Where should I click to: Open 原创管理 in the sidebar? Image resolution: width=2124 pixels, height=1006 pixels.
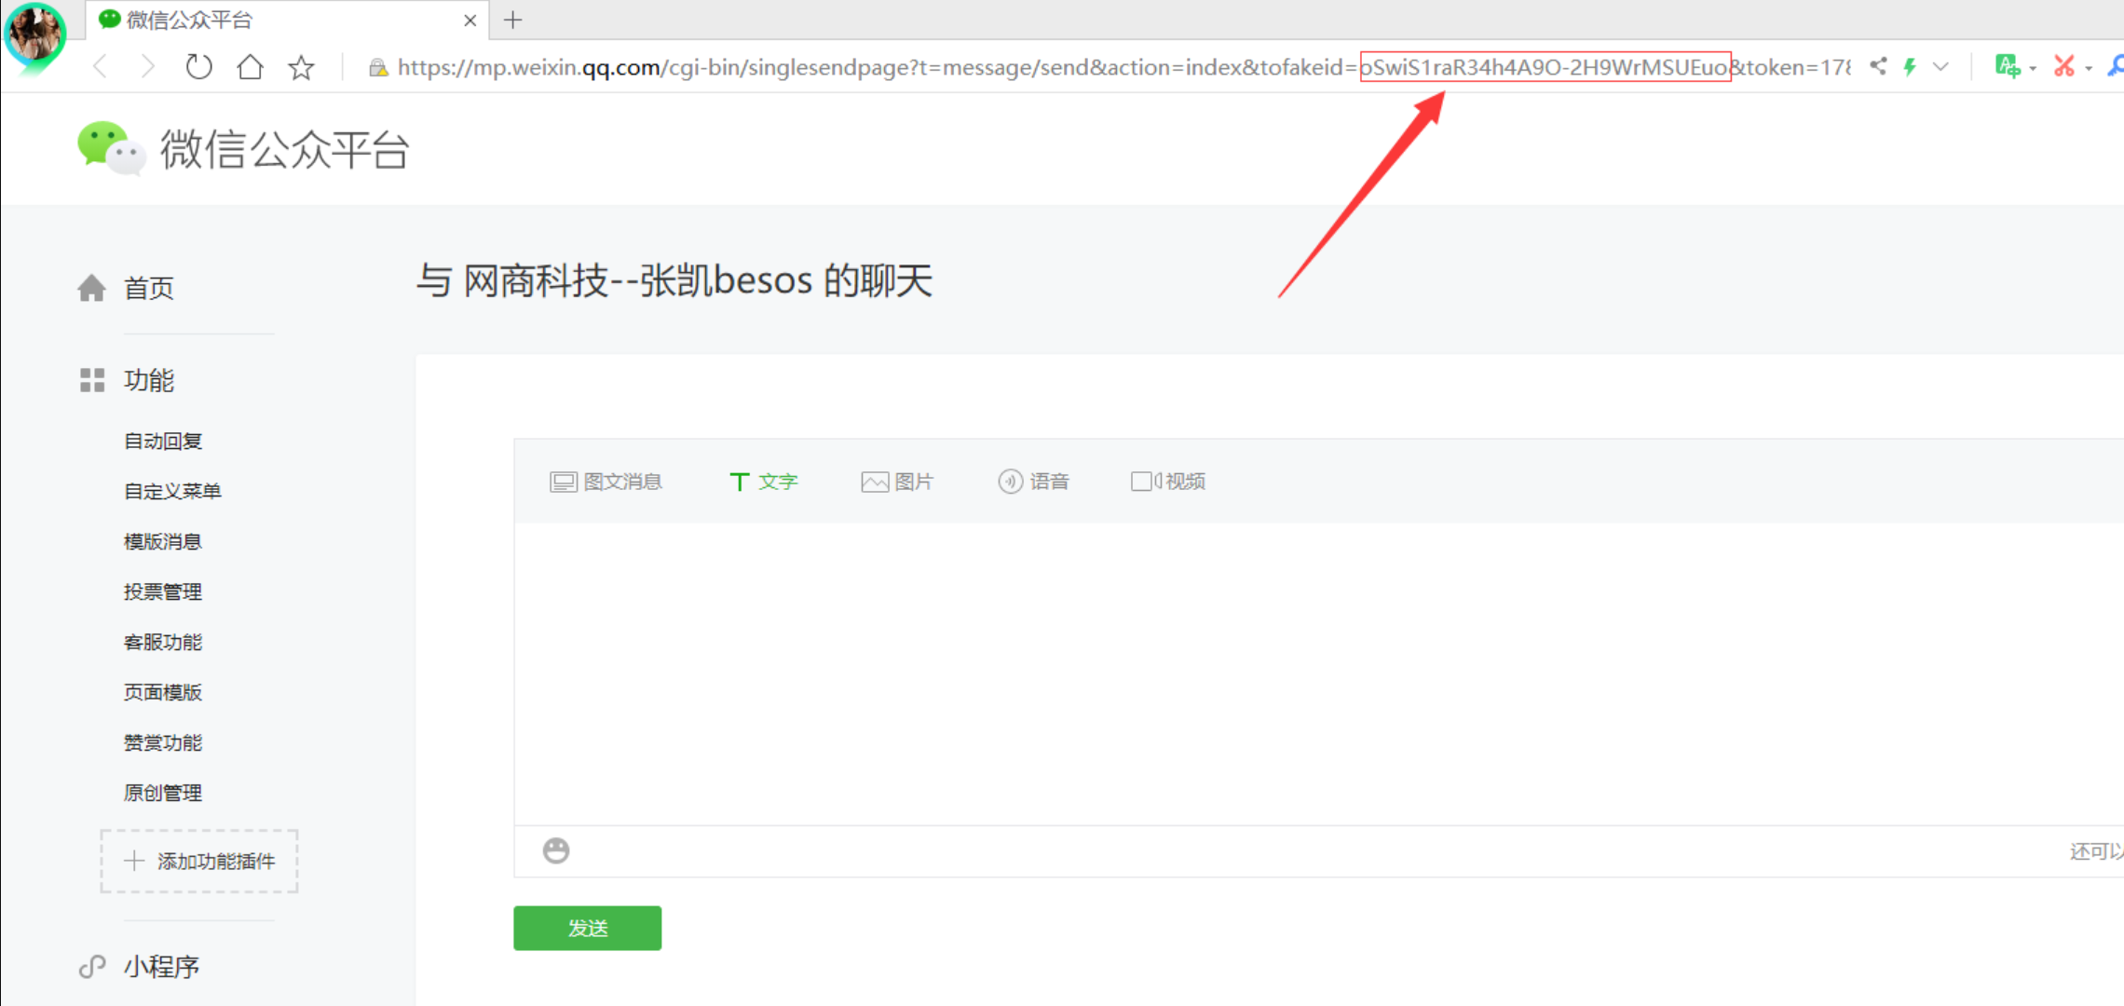click(163, 793)
